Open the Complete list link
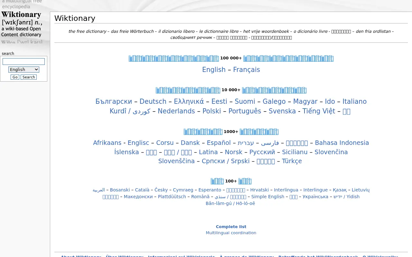Viewport: 412px width, 257px height. pyautogui.click(x=231, y=227)
